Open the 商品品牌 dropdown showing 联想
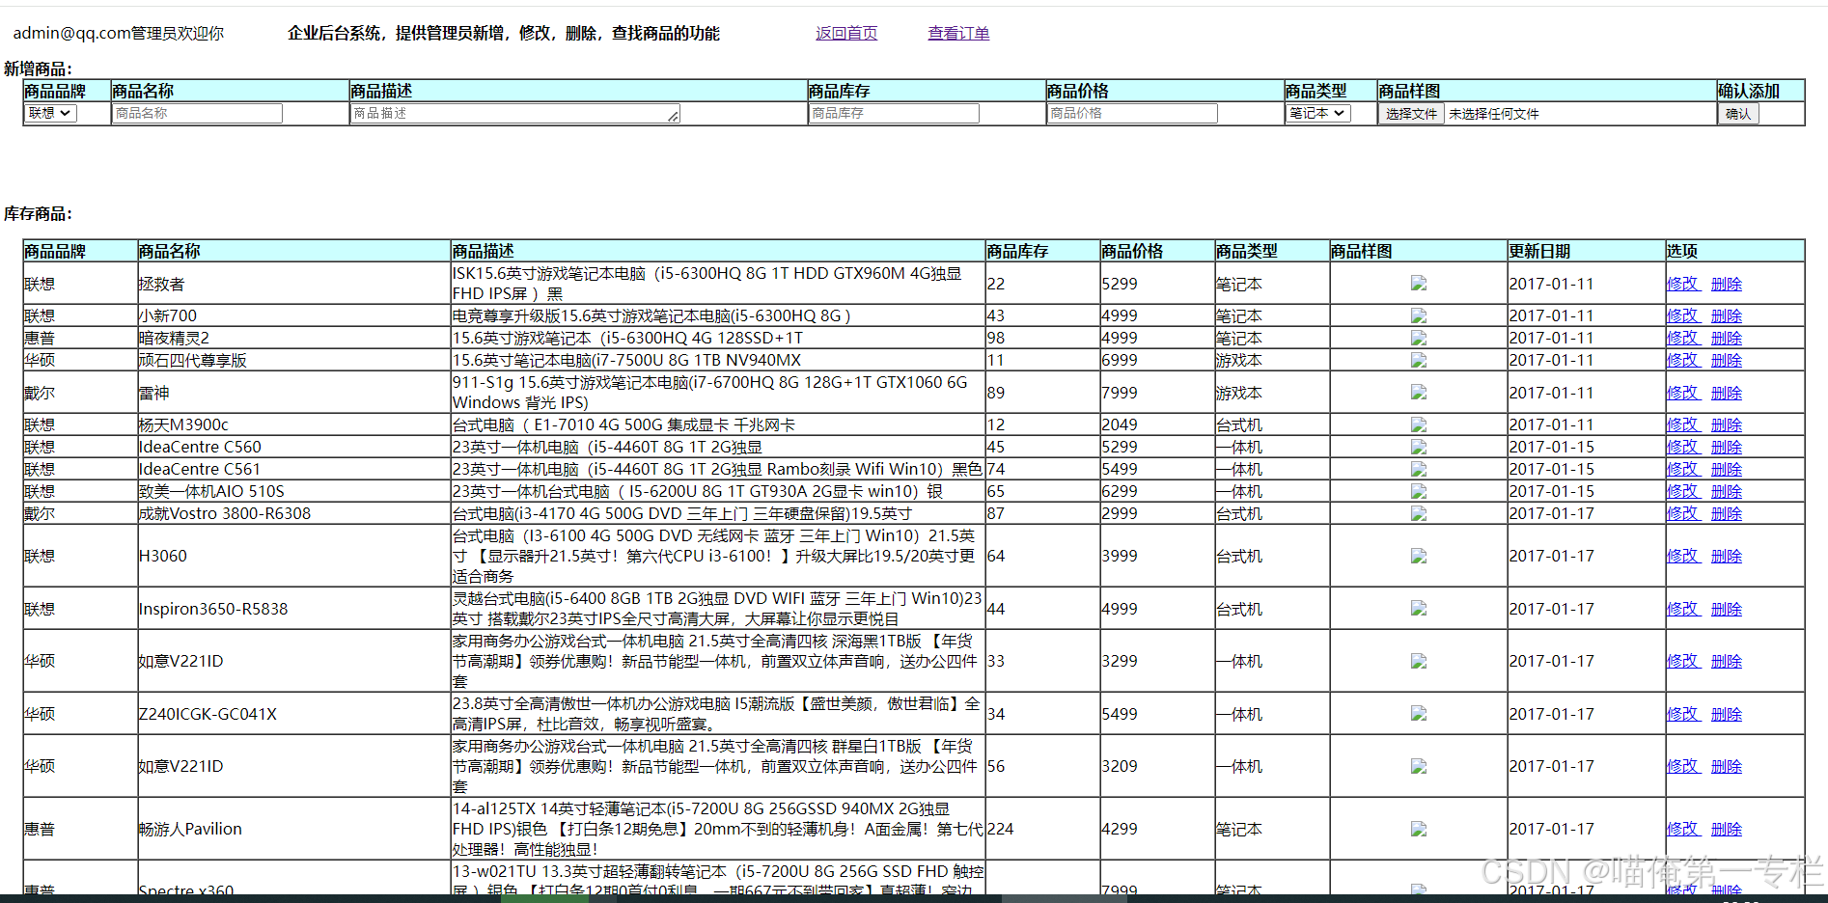This screenshot has height=903, width=1828. tap(50, 113)
